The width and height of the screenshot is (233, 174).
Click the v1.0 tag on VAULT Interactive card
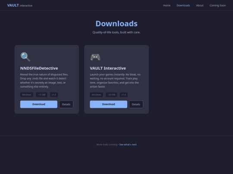[124, 95]
